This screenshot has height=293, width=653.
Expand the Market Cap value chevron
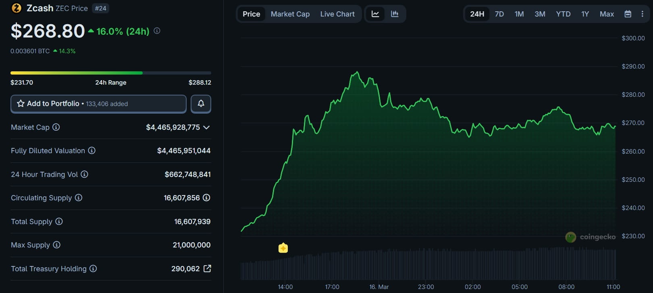point(206,127)
